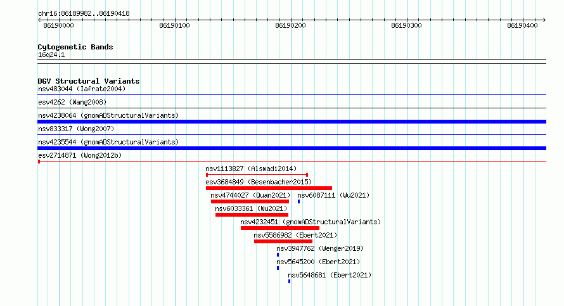Open the esv2714871 (Wong2012b) variant label

pyautogui.click(x=80, y=155)
